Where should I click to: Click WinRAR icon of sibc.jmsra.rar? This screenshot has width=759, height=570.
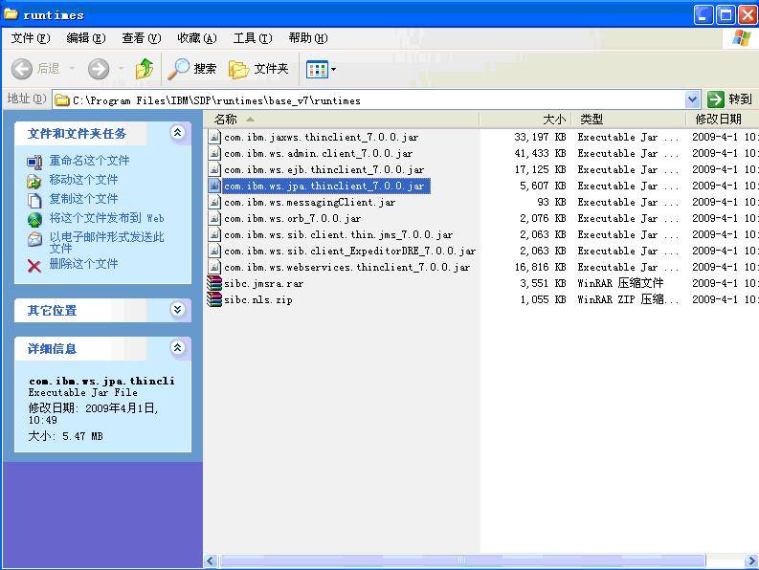[x=214, y=283]
